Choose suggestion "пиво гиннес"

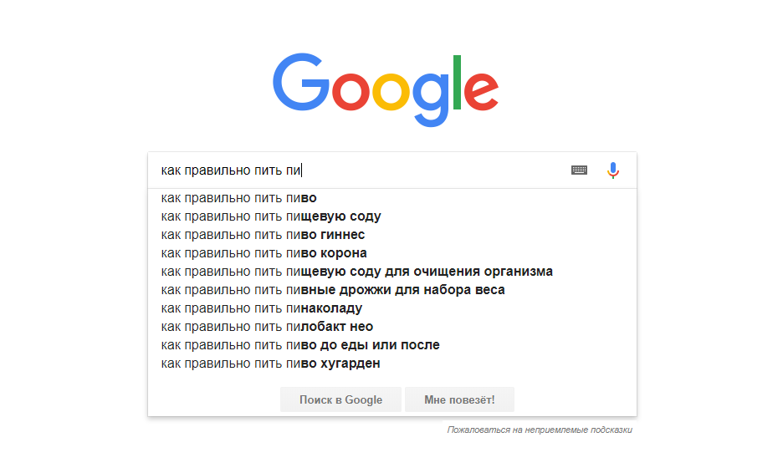coord(263,235)
